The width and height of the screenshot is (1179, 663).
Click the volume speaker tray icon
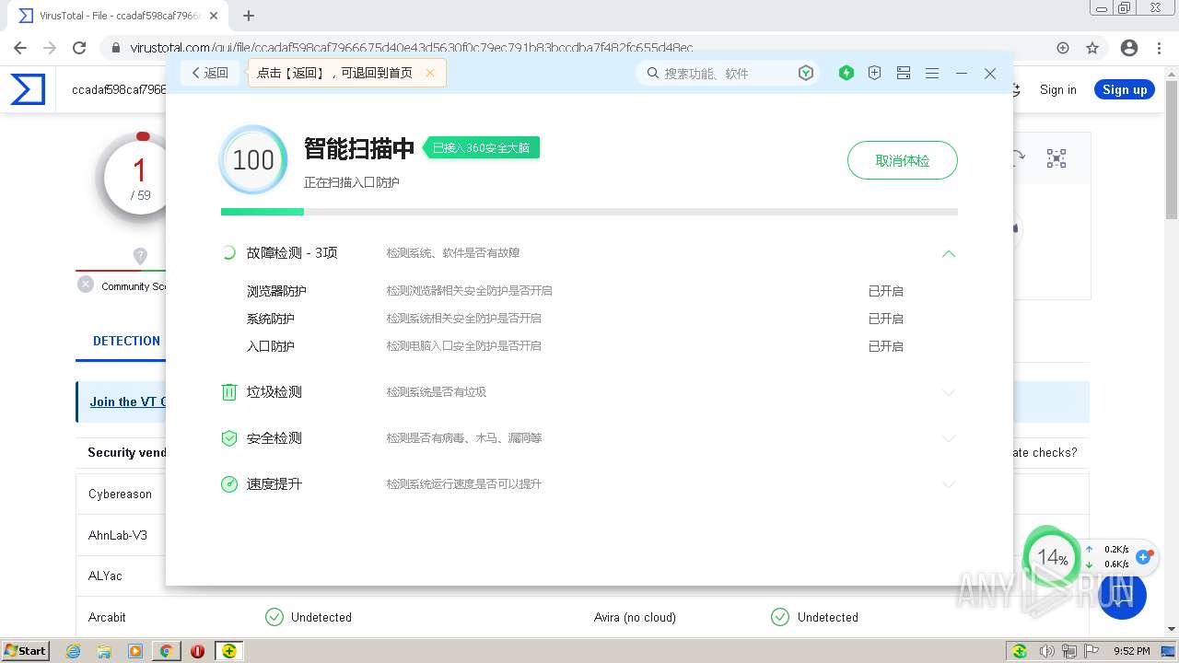(1047, 651)
